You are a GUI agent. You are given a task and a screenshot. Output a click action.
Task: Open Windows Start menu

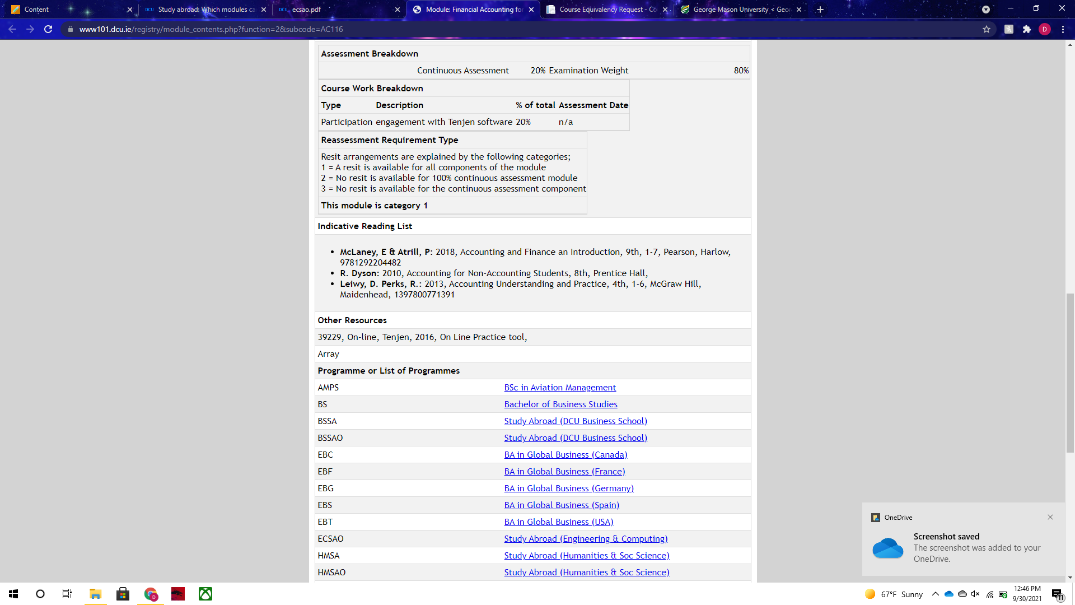[x=13, y=594]
